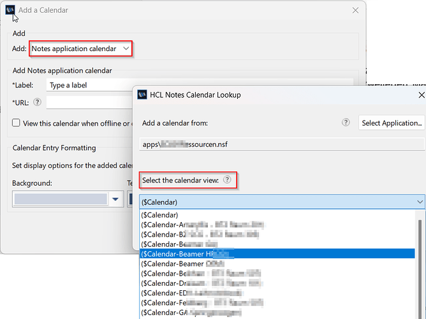Image resolution: width=426 pixels, height=319 pixels.
Task: Open the Add type dropdown showing Notes application calendar
Action: [81, 48]
